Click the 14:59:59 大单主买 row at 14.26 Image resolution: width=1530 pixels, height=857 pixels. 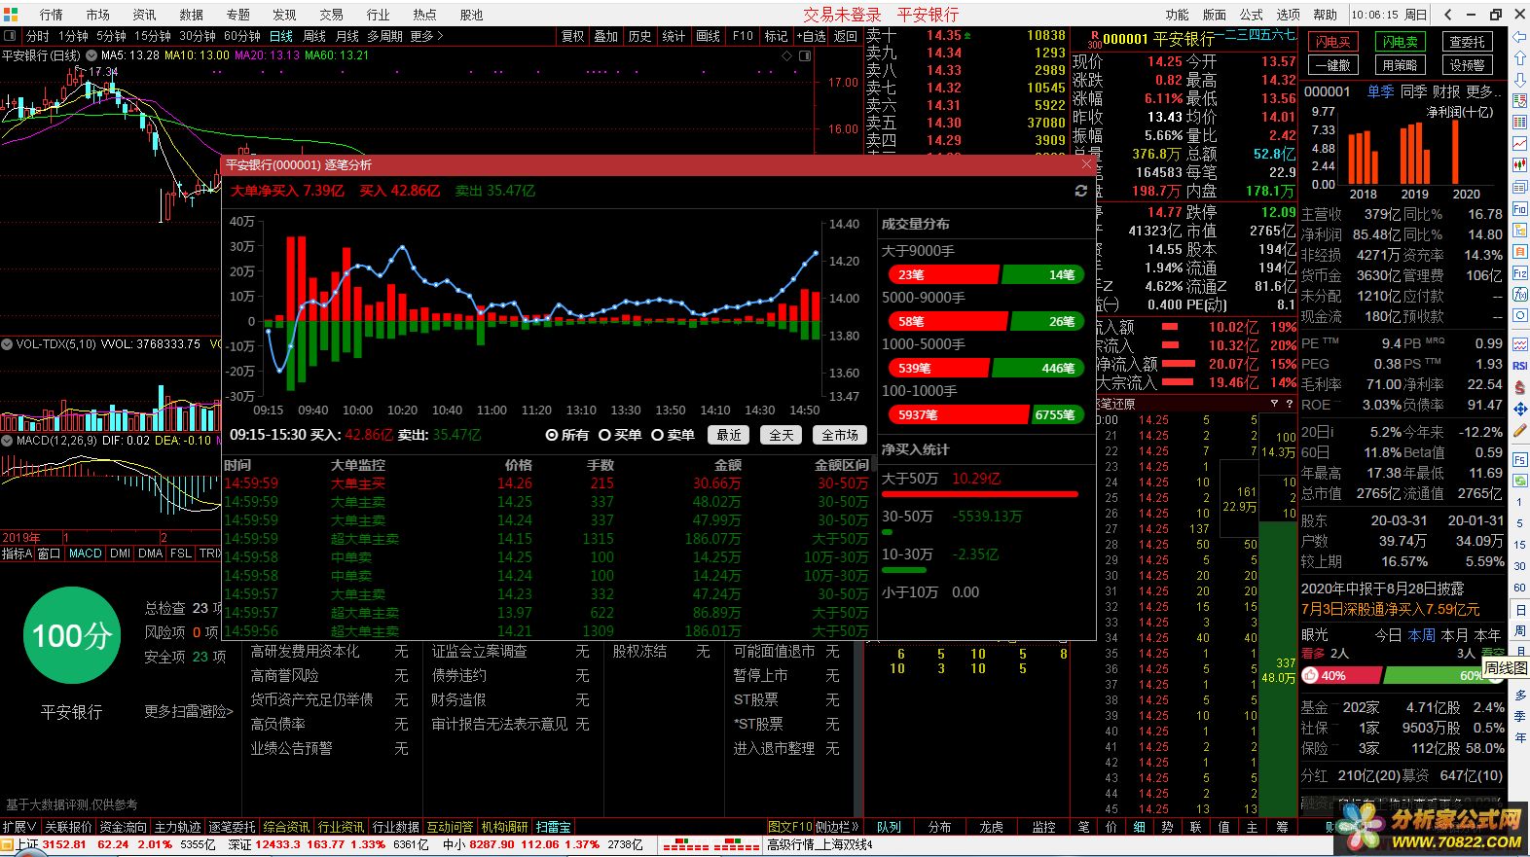[546, 483]
